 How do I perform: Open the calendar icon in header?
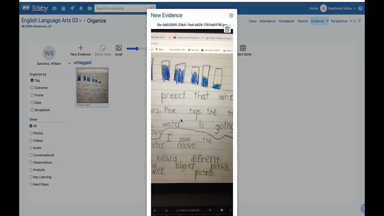click(63, 8)
